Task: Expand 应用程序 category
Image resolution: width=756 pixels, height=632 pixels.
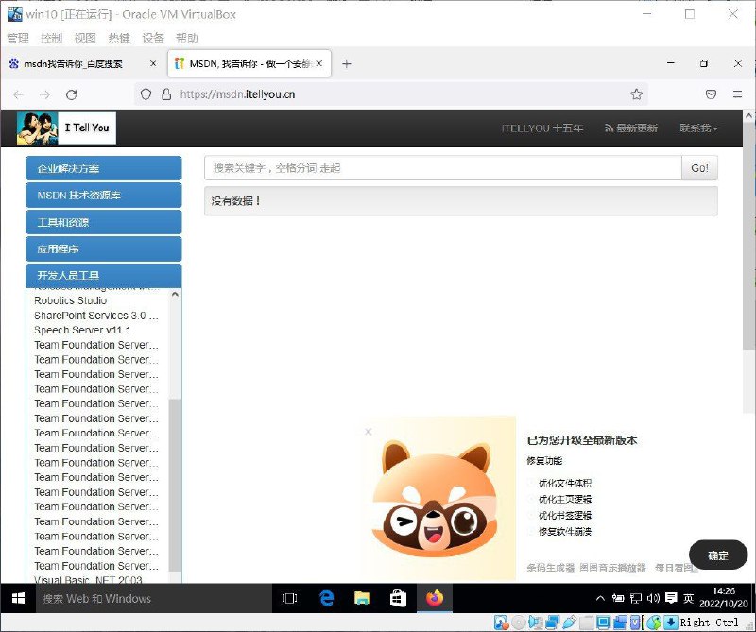Action: pyautogui.click(x=104, y=248)
